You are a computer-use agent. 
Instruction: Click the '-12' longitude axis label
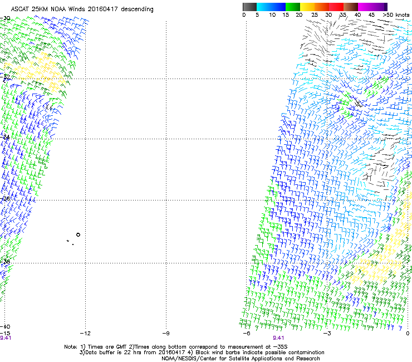click(x=85, y=334)
